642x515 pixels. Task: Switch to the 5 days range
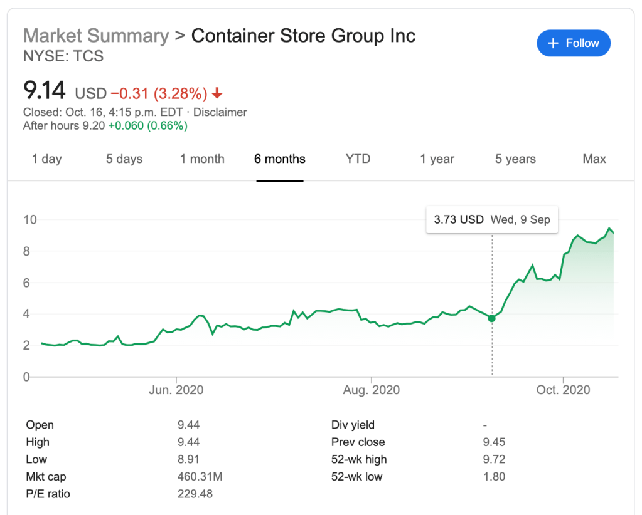pos(124,159)
